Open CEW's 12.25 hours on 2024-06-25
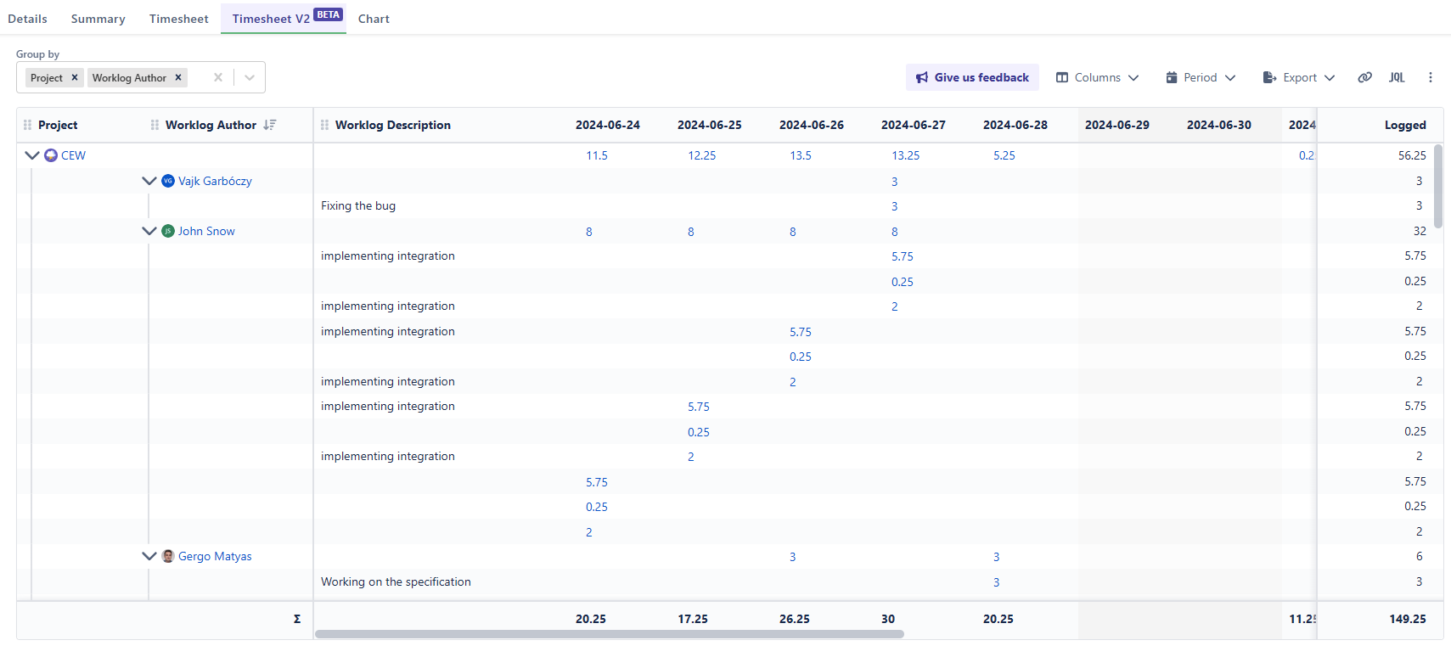This screenshot has width=1451, height=646. pos(702,155)
